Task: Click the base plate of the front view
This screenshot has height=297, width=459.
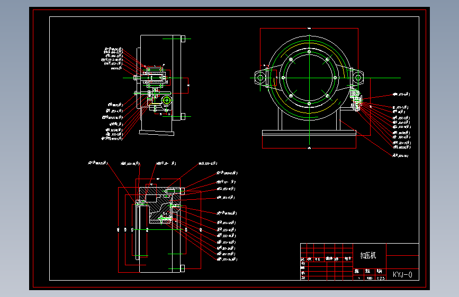Action: (x=309, y=133)
